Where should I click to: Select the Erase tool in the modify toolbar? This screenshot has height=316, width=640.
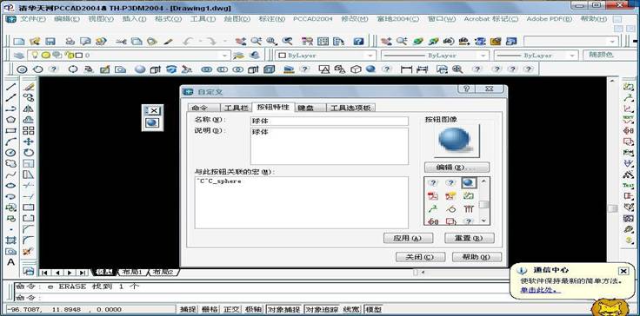(x=28, y=87)
